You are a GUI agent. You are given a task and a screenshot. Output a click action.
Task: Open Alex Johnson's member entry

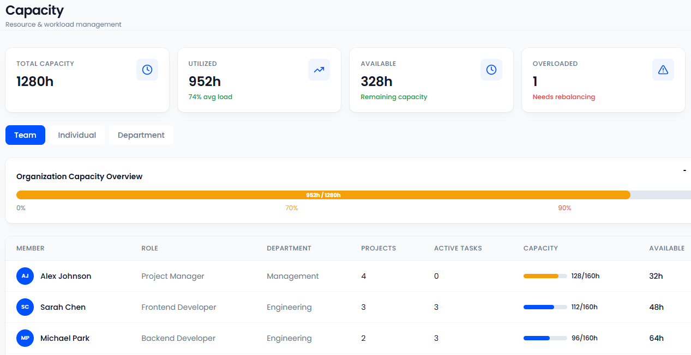[65, 276]
